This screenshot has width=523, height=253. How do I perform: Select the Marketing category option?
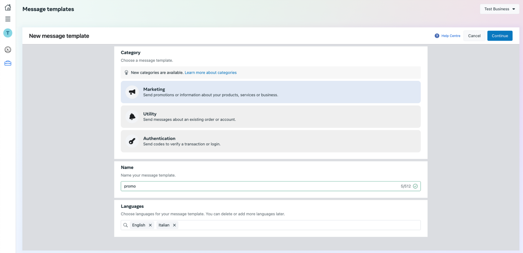click(x=270, y=92)
